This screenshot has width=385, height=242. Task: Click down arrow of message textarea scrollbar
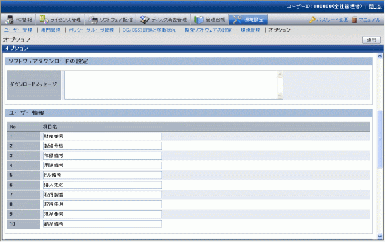click(x=280, y=96)
